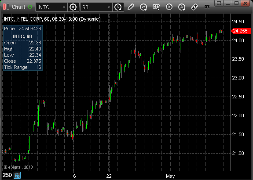Image resolution: width=253 pixels, height=180 pixels.
Task: Click the 25D range label
Action: tap(7, 175)
